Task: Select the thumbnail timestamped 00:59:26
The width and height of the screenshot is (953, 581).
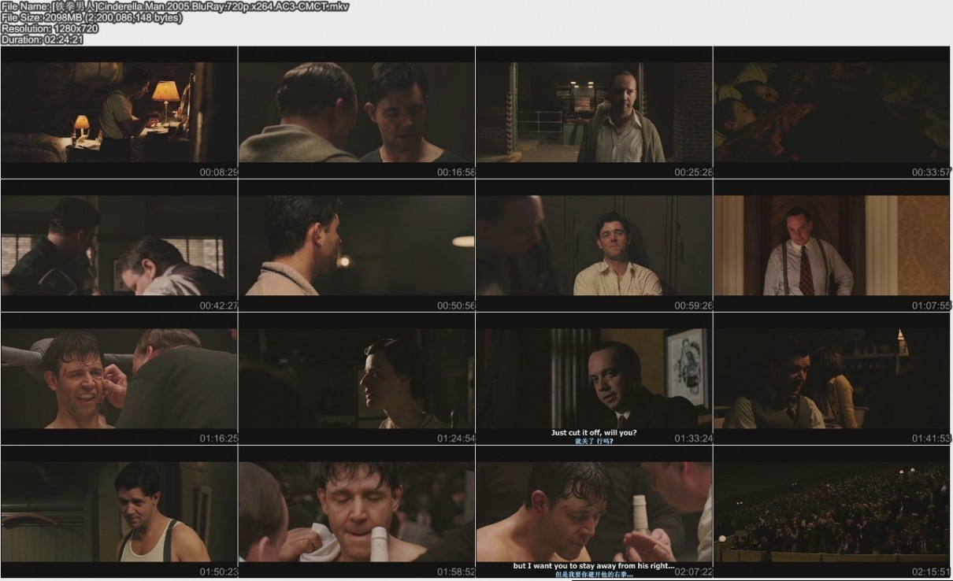Action: point(594,246)
